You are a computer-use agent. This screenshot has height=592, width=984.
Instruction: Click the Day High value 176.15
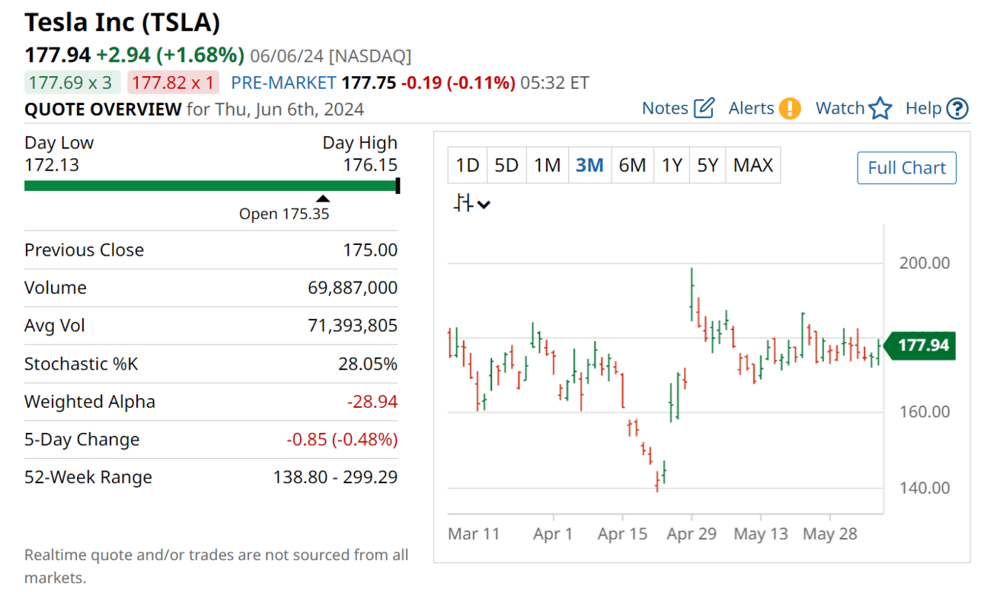[370, 165]
